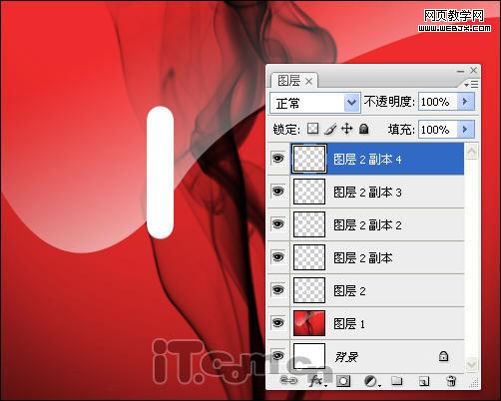Open the layers panel options menu
The image size is (501, 401).
click(x=471, y=85)
